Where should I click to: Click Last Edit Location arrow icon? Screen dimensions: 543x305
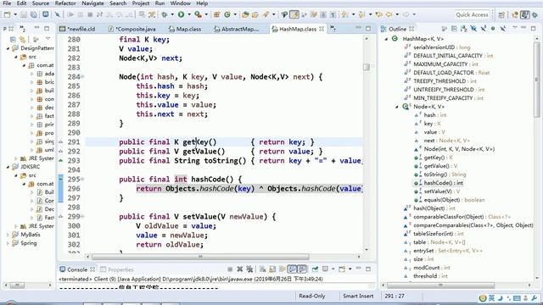(379, 14)
